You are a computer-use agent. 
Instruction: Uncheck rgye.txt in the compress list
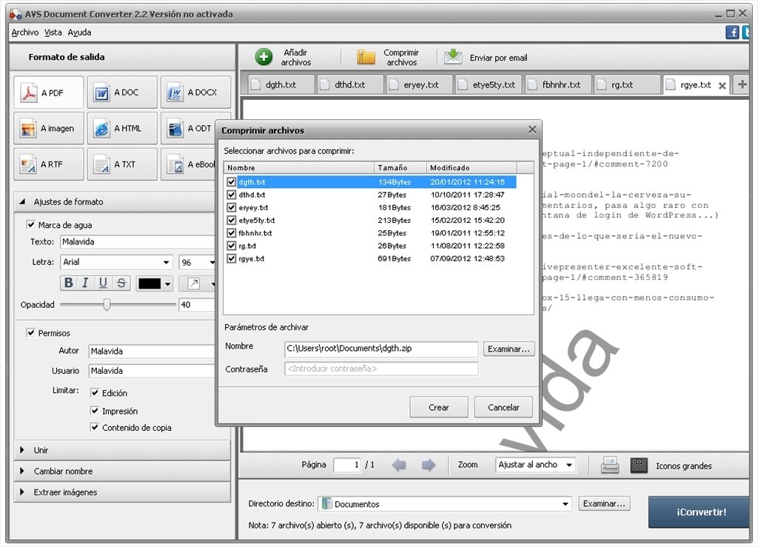click(x=231, y=258)
